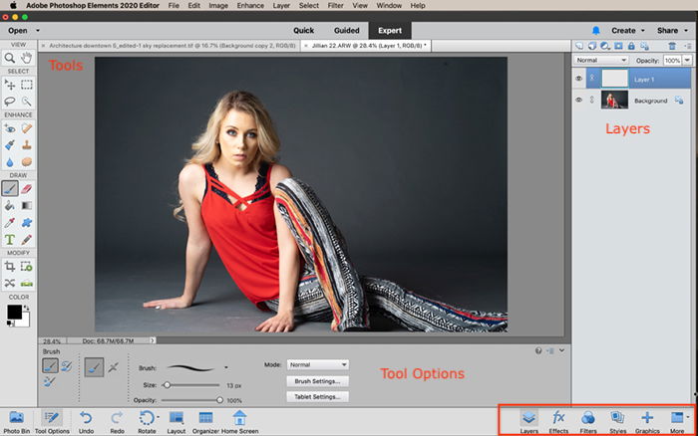This screenshot has width=698, height=436.
Task: Open the Brush preset picker dropdown
Action: pyautogui.click(x=226, y=368)
